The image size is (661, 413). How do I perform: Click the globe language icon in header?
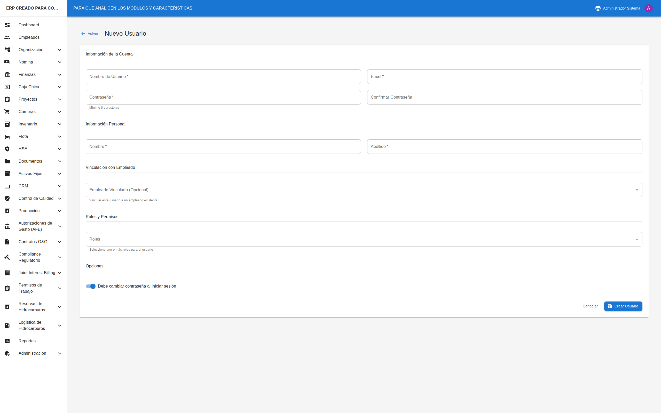point(598,8)
